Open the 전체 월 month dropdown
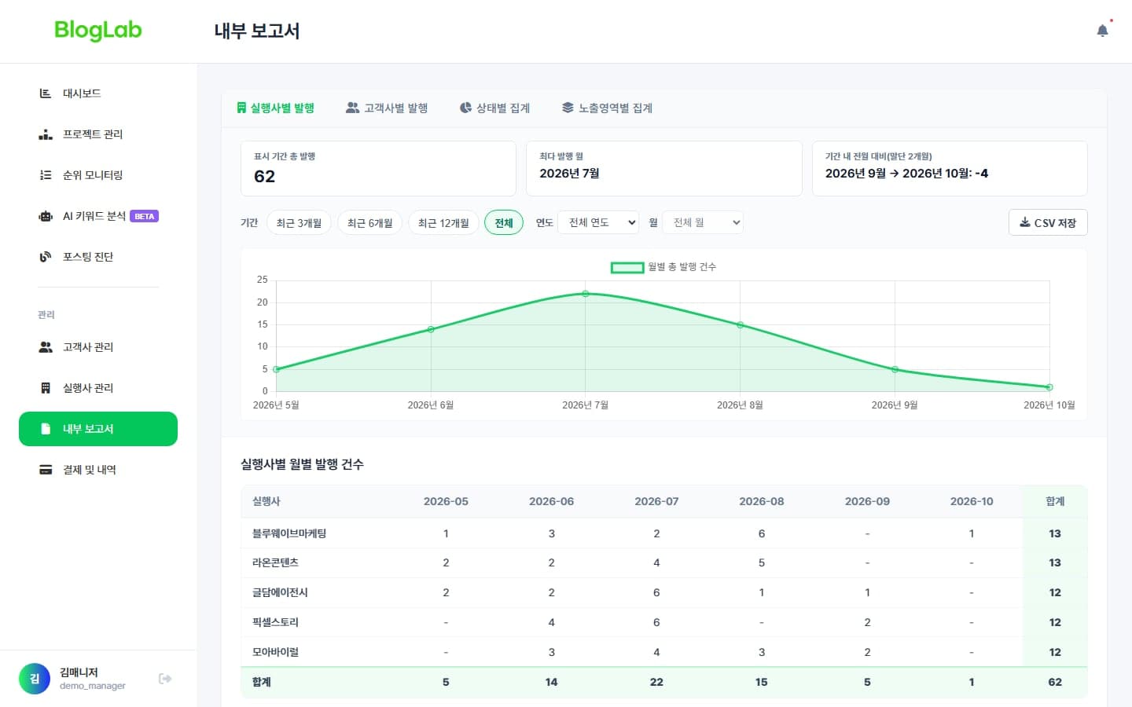This screenshot has height=707, width=1132. tap(703, 222)
